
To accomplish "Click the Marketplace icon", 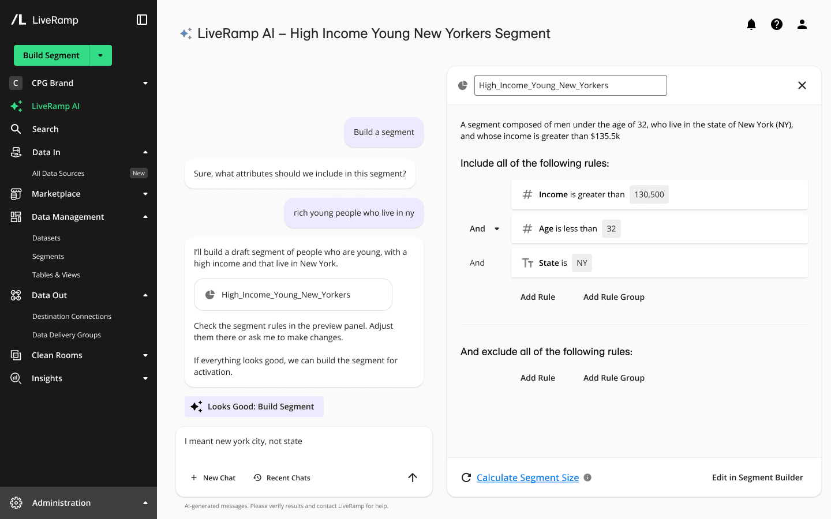I will [16, 194].
